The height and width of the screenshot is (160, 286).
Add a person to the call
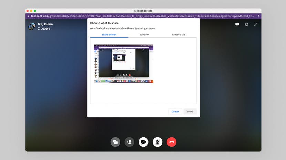pyautogui.click(x=129, y=142)
